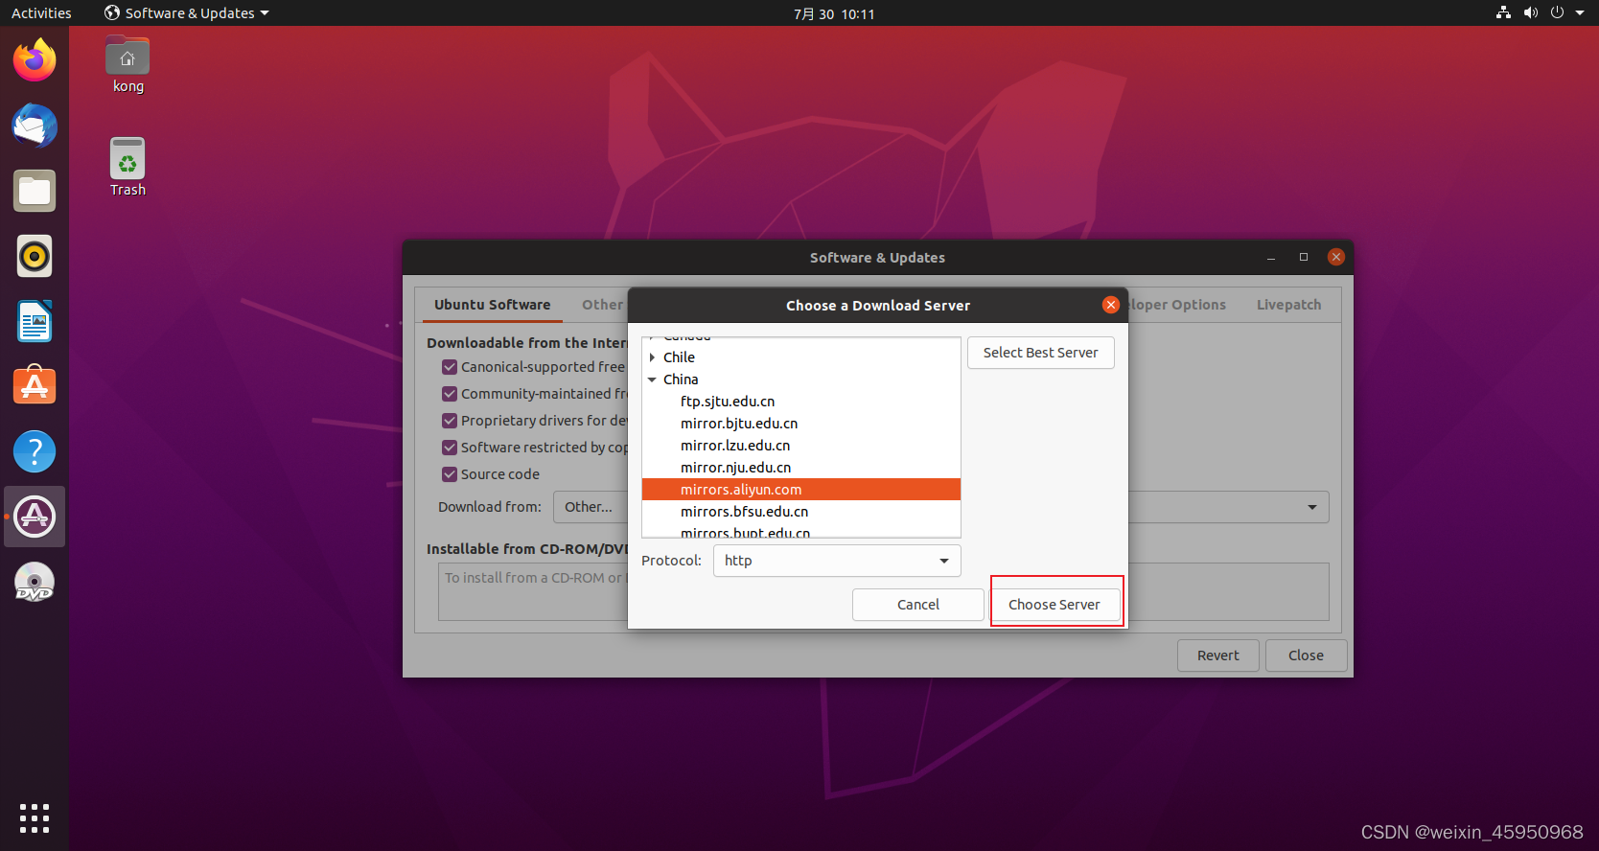1599x851 pixels.
Task: Open the Download from dropdown arrow
Action: click(1312, 507)
